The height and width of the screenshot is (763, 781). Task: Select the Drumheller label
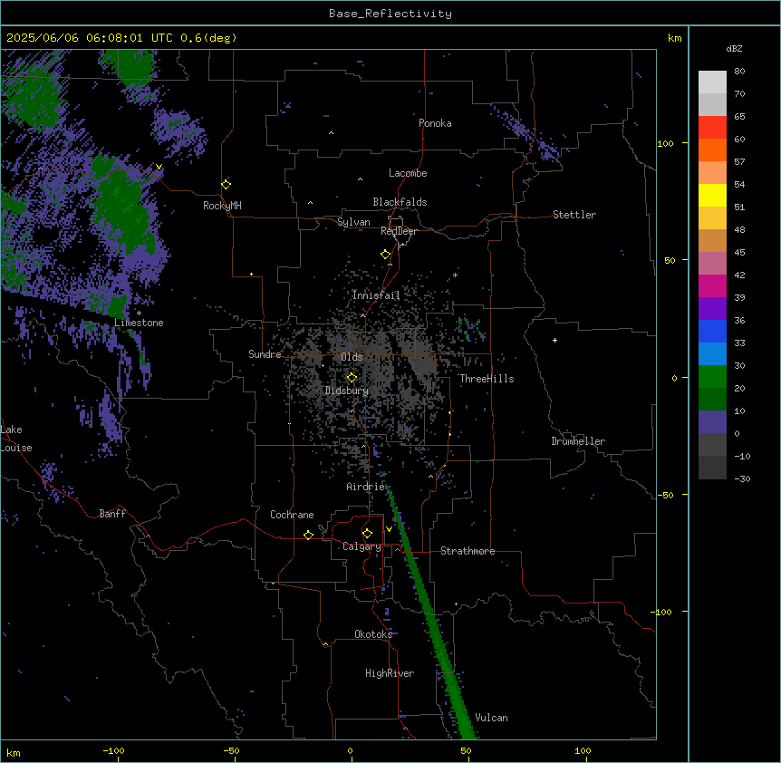pos(578,441)
